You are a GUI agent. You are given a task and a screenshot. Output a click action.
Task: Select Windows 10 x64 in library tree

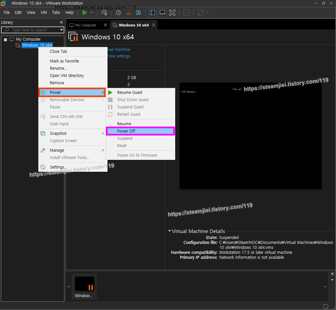tap(37, 45)
